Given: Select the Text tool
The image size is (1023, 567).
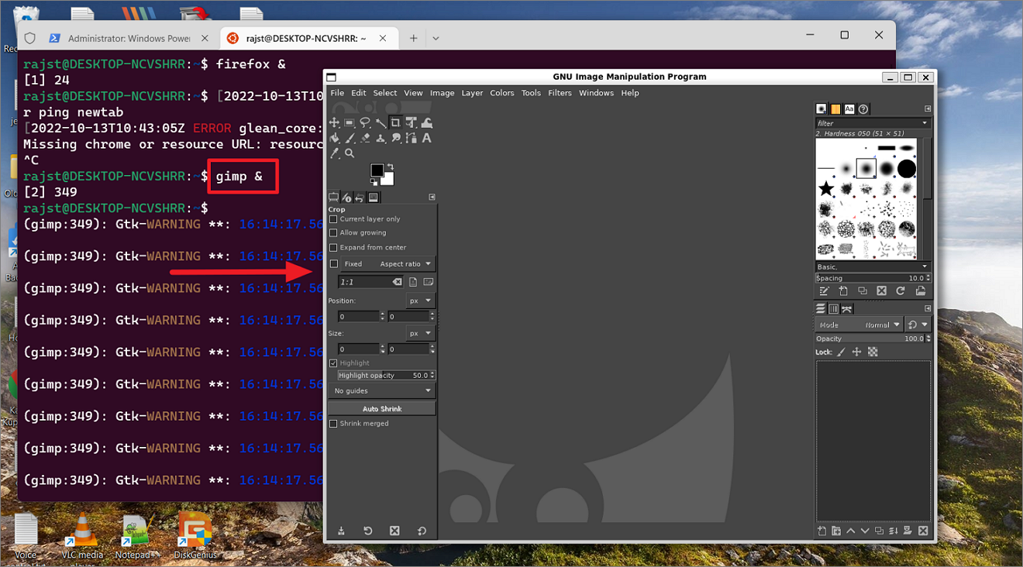Looking at the screenshot, I should [x=426, y=138].
